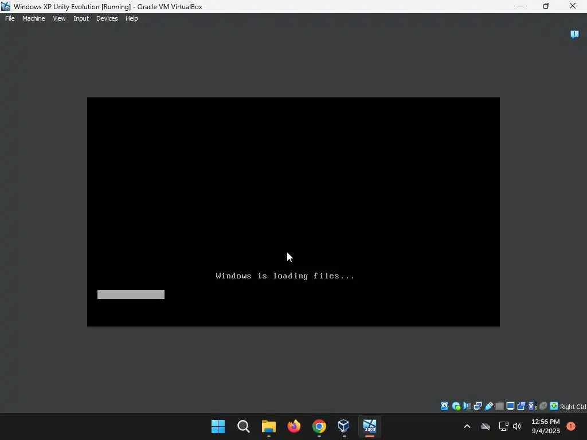The height and width of the screenshot is (440, 587).
Task: Click the network adapters indicator icon
Action: pyautogui.click(x=478, y=406)
